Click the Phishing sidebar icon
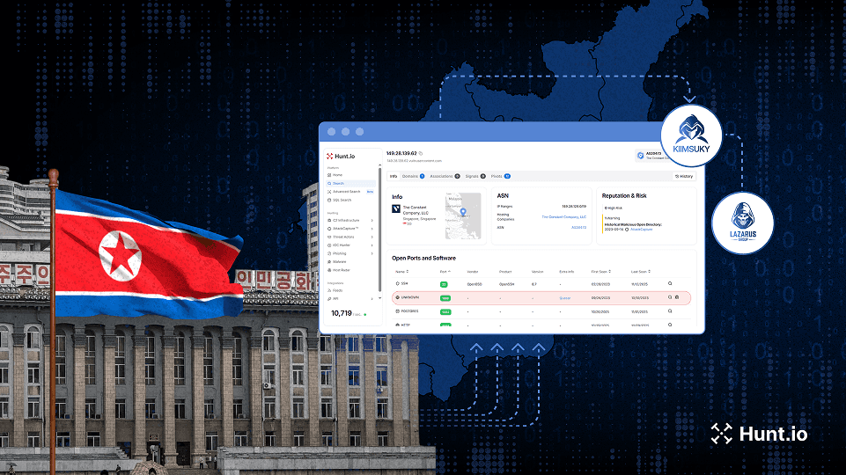This screenshot has height=475, width=846. [x=329, y=253]
